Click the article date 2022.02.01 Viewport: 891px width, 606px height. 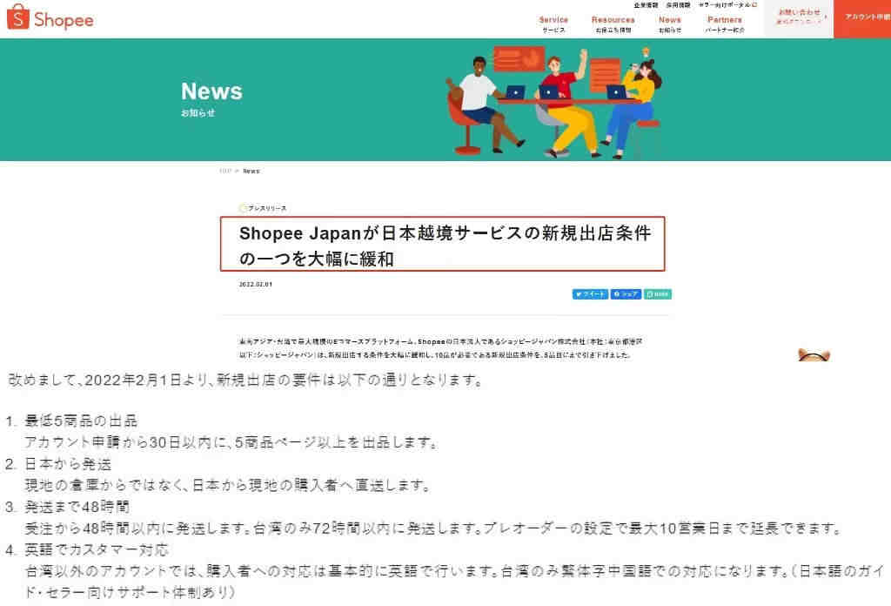tap(256, 284)
